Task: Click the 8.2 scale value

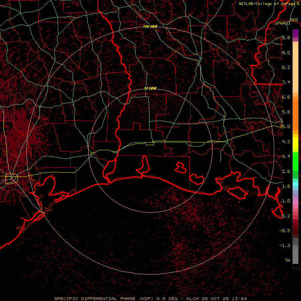Action: pyautogui.click(x=286, y=67)
